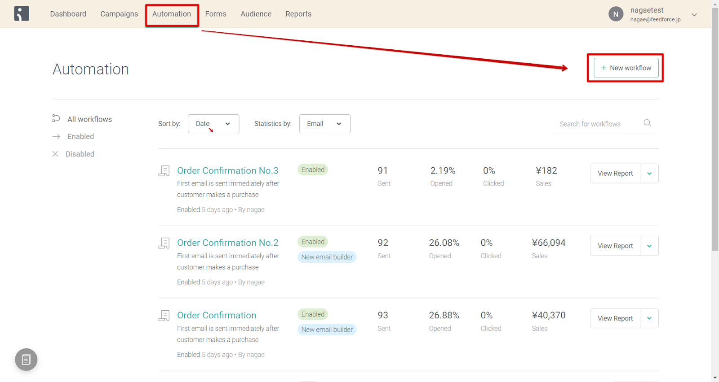Screen dimensions: 719x382
Task: Filter by Enabled workflows
Action: tap(80, 136)
